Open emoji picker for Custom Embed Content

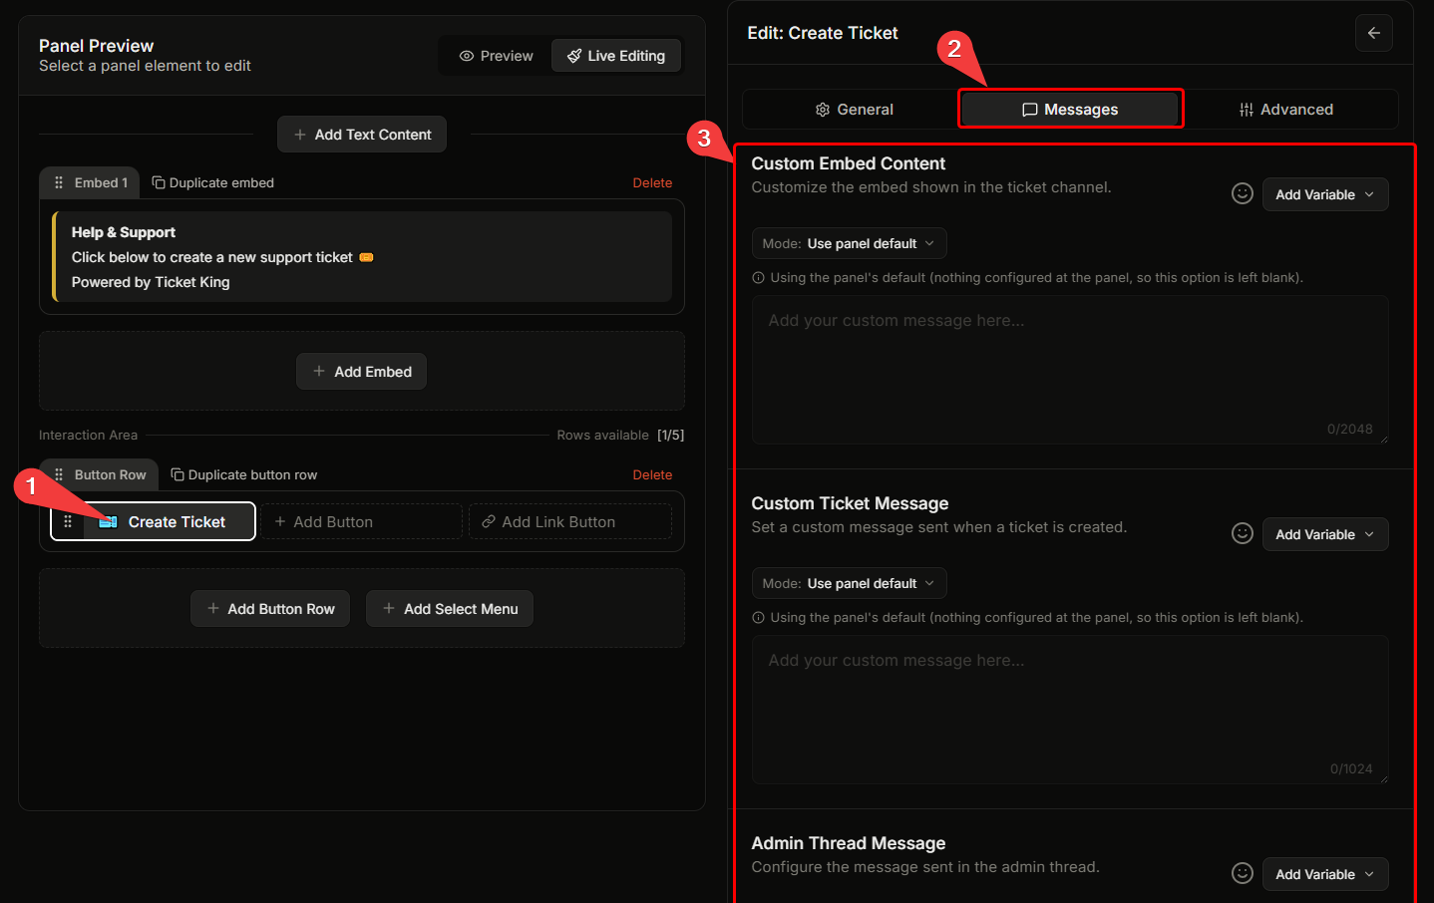pyautogui.click(x=1242, y=193)
